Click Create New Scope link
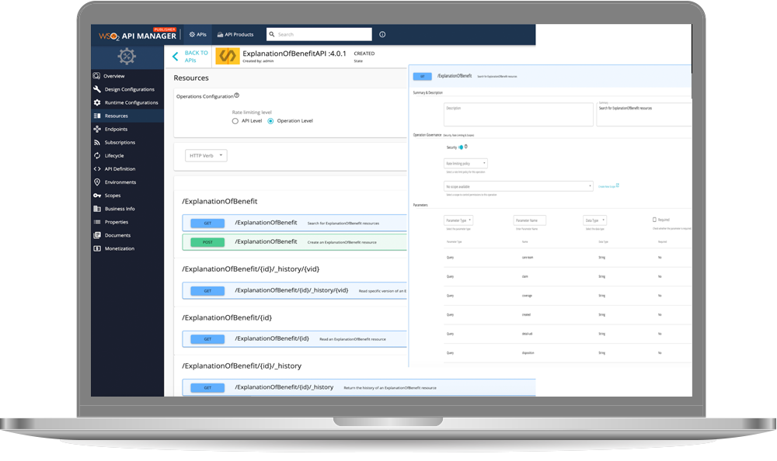 pyautogui.click(x=607, y=187)
